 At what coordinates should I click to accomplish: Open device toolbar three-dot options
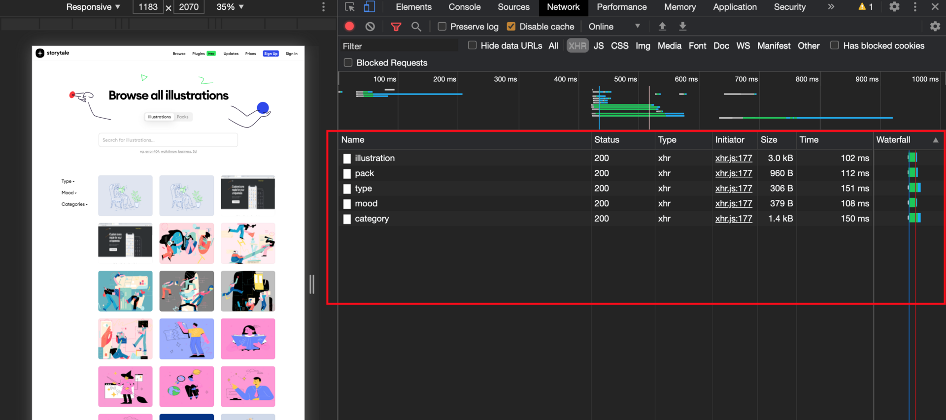click(x=323, y=7)
